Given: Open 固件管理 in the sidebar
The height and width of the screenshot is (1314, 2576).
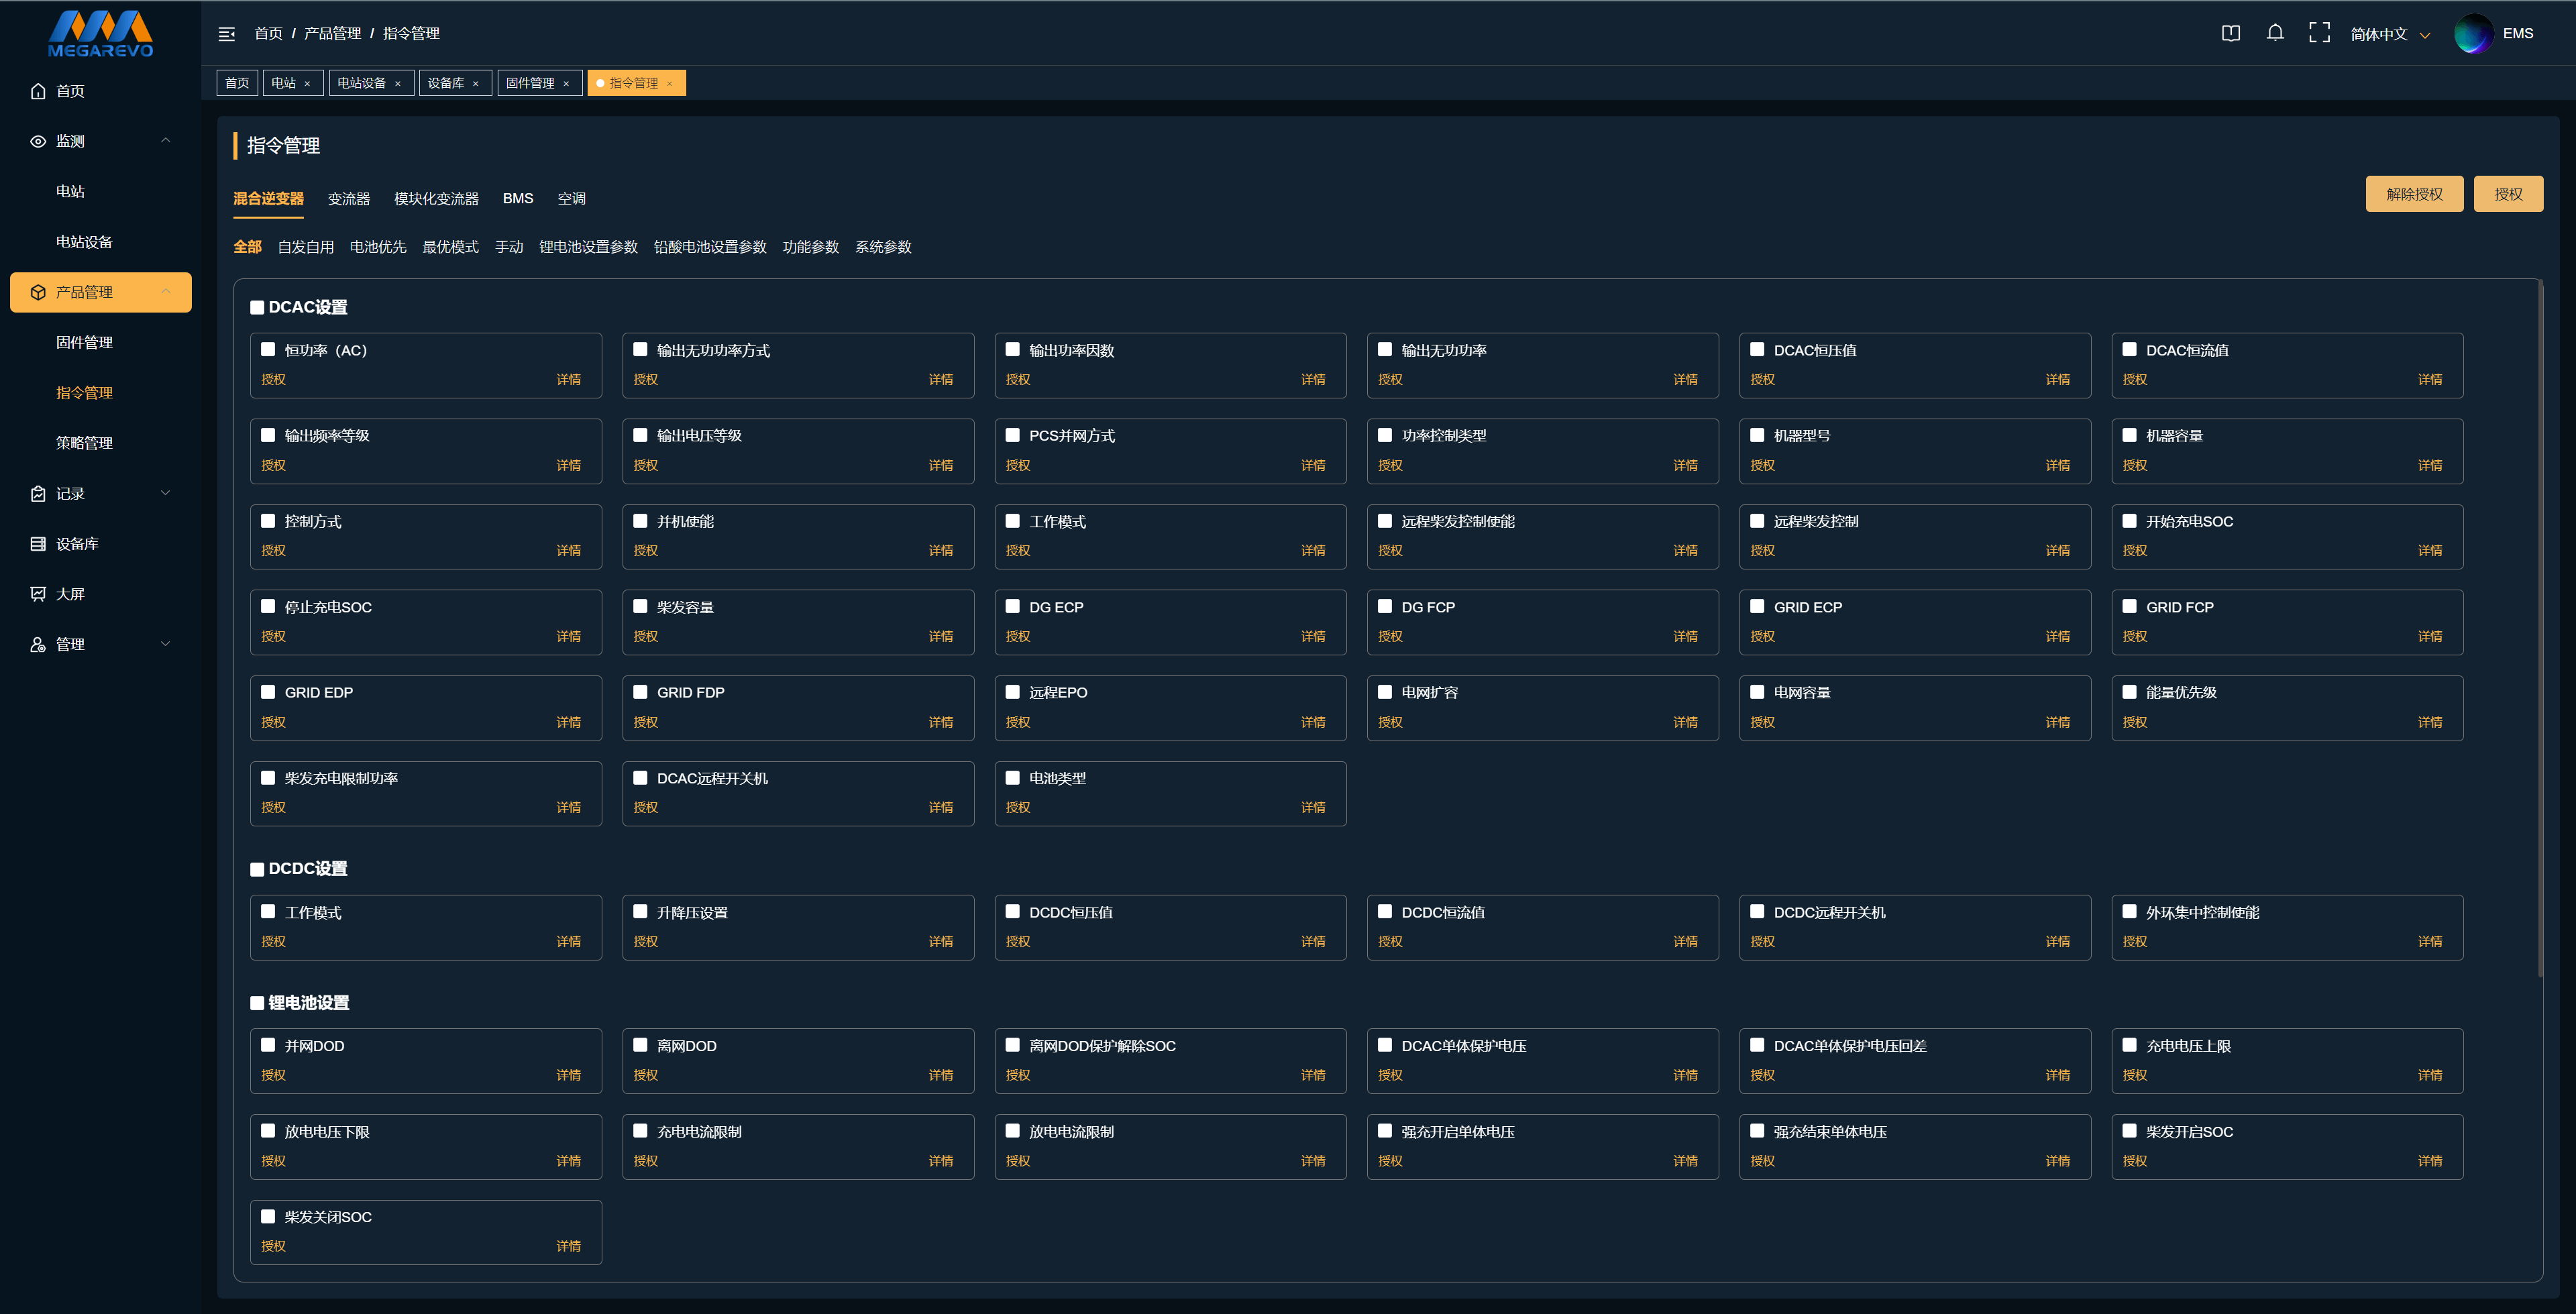Looking at the screenshot, I should click(x=84, y=342).
